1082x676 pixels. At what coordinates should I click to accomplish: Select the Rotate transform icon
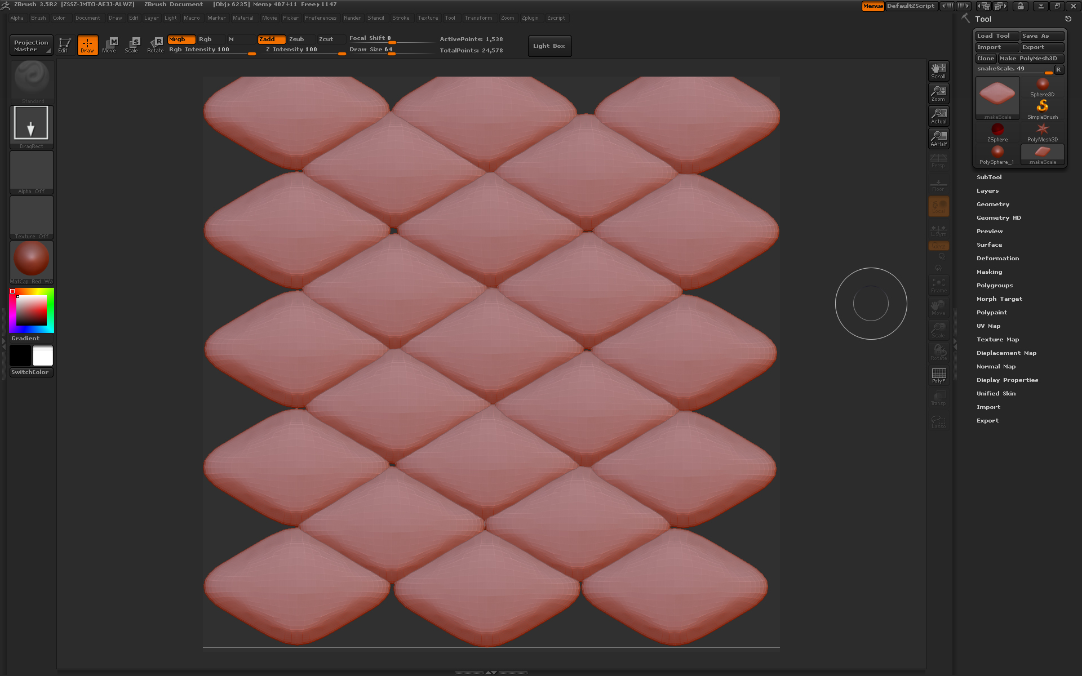(x=155, y=45)
